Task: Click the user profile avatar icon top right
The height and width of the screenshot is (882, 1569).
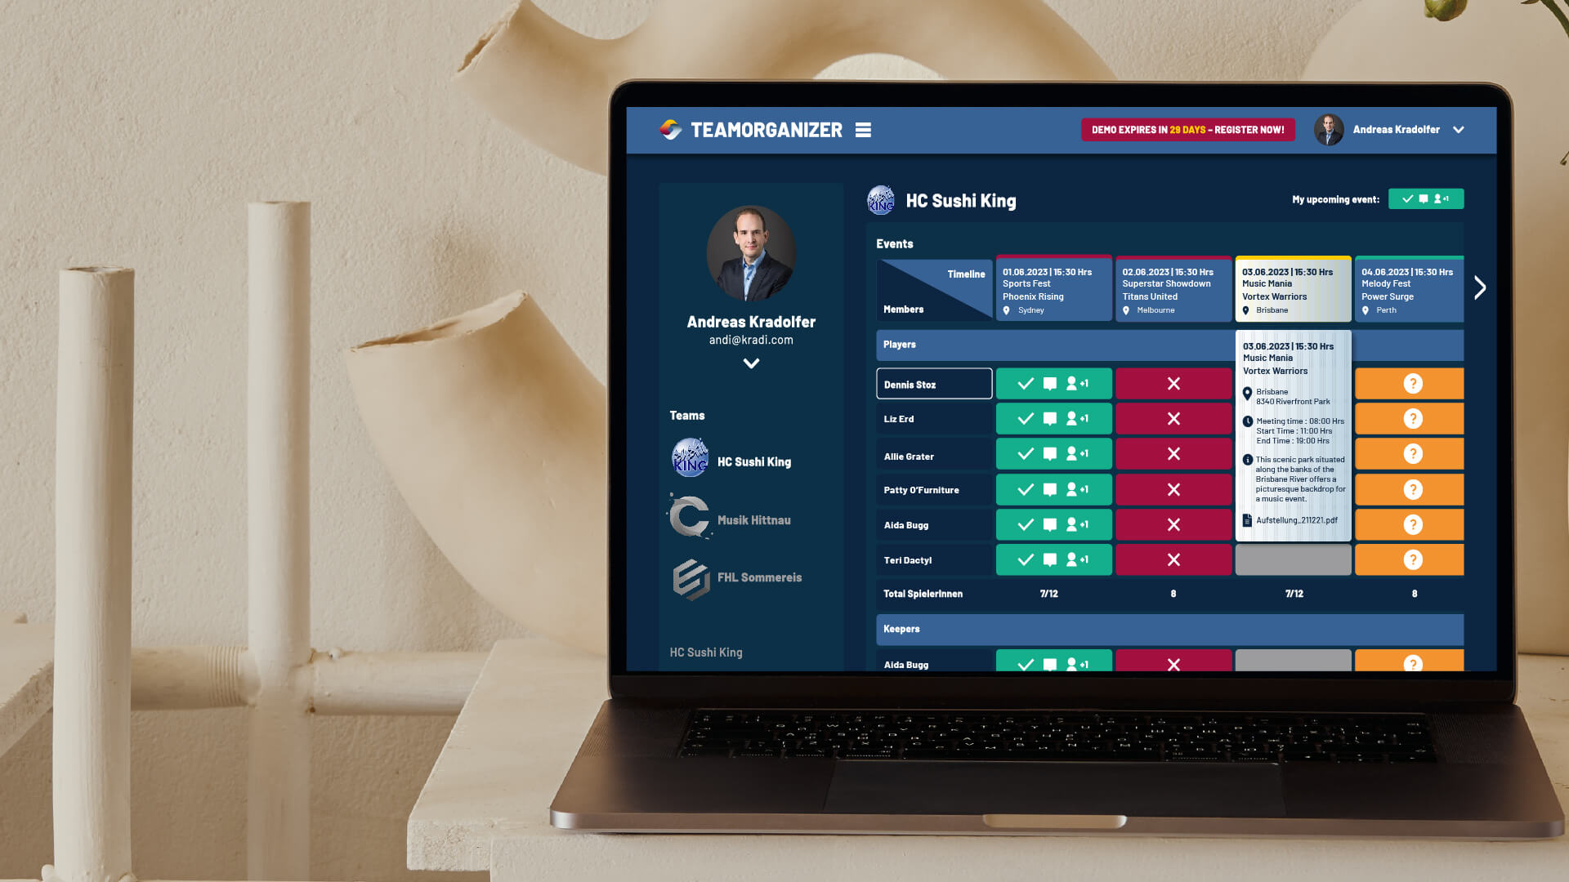Action: 1326,129
